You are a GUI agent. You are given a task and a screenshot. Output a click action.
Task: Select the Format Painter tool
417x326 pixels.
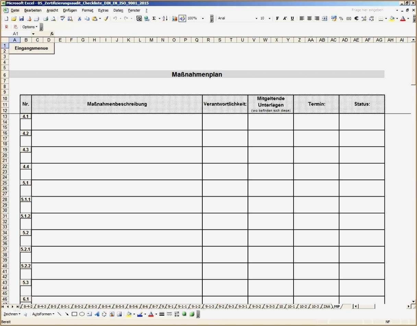click(106, 19)
